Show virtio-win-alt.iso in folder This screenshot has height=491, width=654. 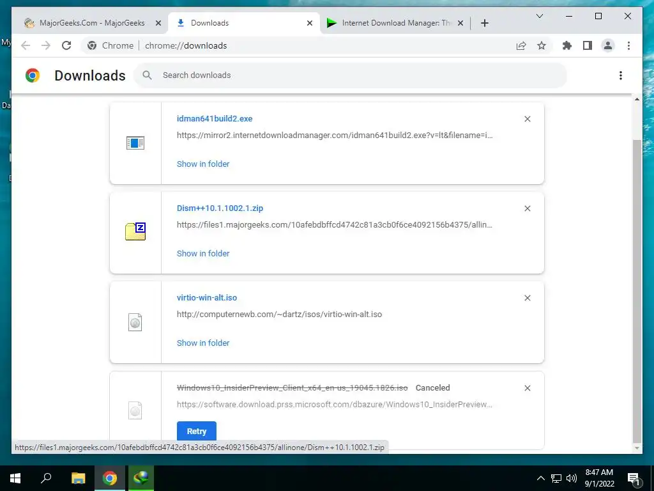(x=203, y=343)
